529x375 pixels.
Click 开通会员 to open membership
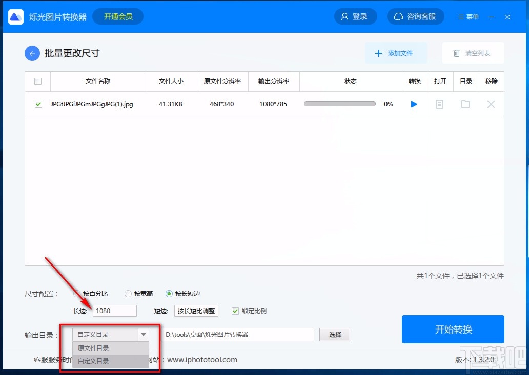pos(117,16)
